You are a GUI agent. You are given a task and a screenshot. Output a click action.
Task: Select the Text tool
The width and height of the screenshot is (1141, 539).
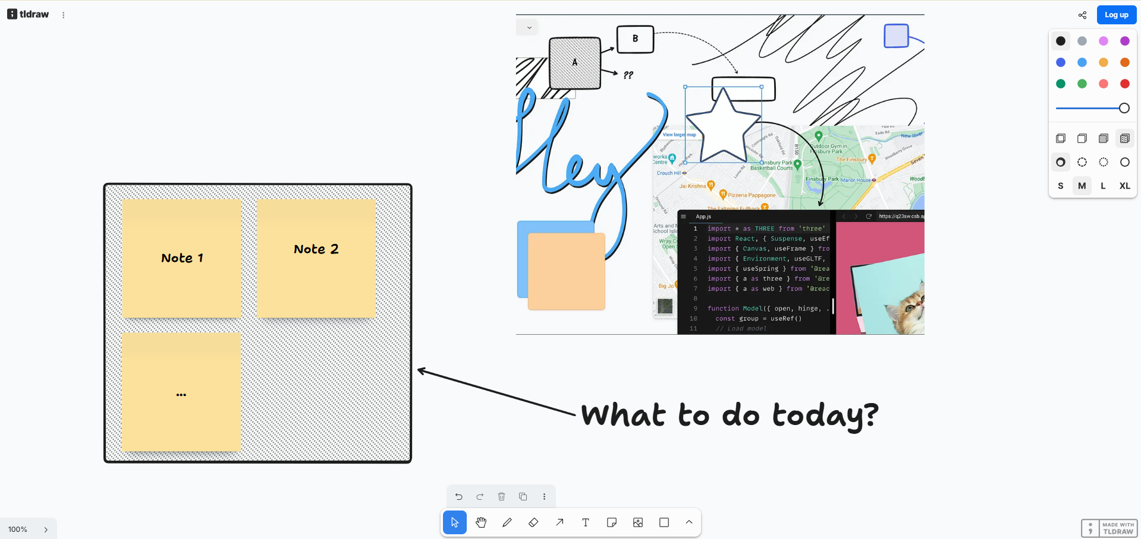tap(586, 522)
